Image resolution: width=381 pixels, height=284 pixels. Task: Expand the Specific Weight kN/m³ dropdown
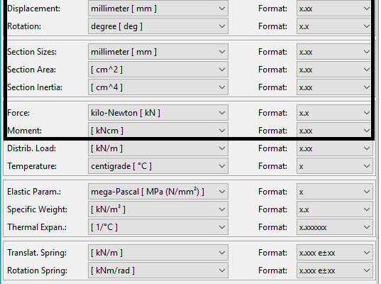coord(158,209)
